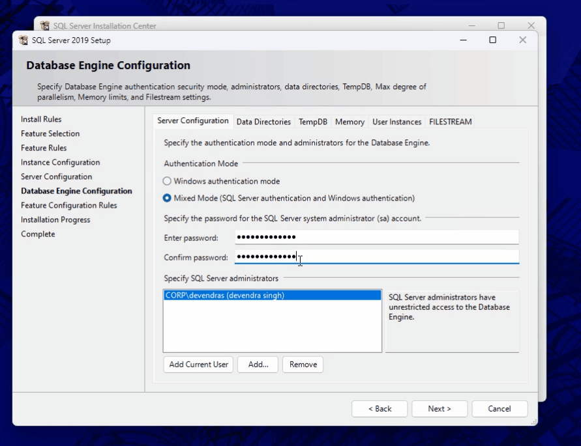Screen dimensions: 581x446
Task: Select Mixed Mode authentication option
Action: click(x=168, y=199)
